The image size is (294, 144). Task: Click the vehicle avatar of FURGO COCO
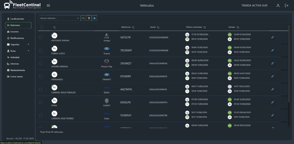click(54, 48)
